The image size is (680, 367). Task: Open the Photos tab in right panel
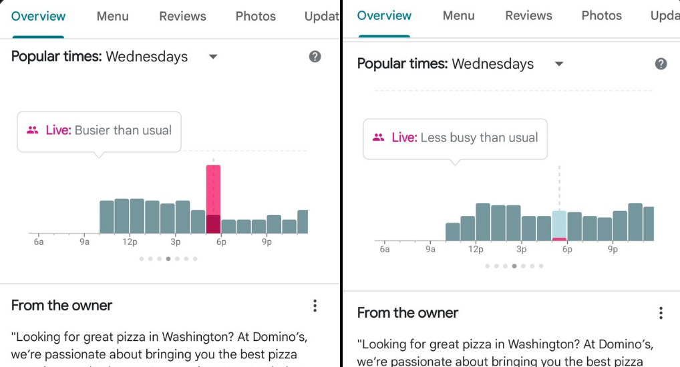pos(601,16)
